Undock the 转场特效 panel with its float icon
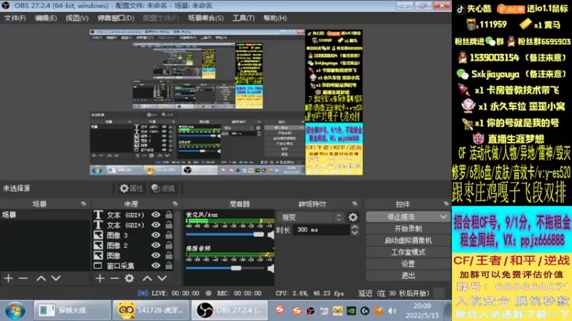572x321 pixels. [x=355, y=204]
